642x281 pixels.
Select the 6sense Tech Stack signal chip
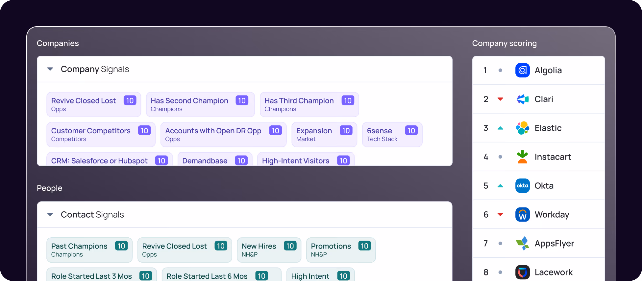click(392, 135)
